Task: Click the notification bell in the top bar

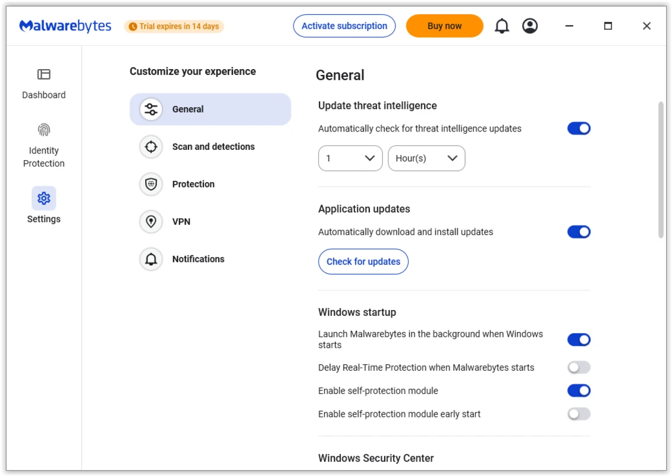Action: point(501,26)
